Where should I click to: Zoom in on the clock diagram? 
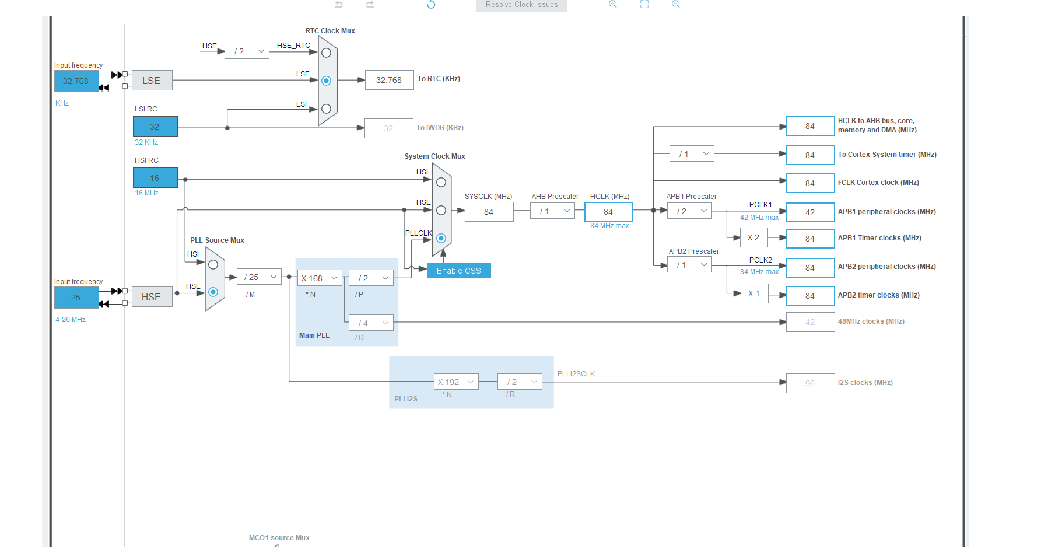point(612,4)
